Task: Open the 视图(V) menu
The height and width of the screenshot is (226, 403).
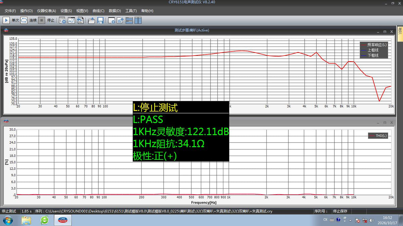Action: 82,11
